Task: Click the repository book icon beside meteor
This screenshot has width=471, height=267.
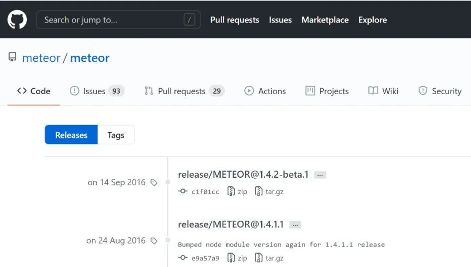Action: pos(12,58)
